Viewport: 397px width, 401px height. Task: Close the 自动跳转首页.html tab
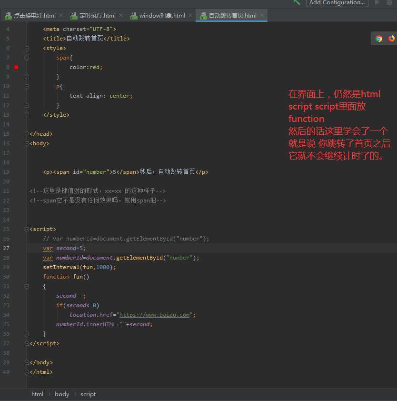262,16
